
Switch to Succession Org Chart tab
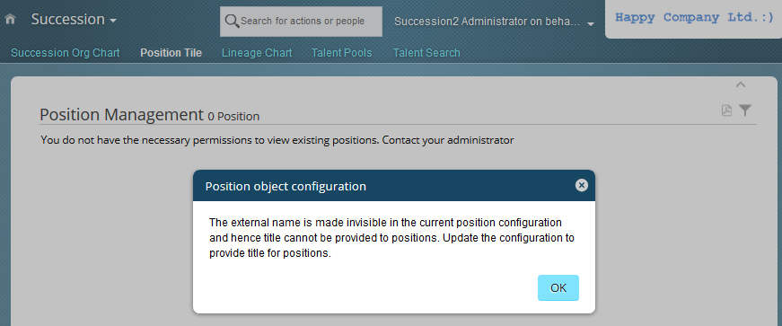coord(66,53)
